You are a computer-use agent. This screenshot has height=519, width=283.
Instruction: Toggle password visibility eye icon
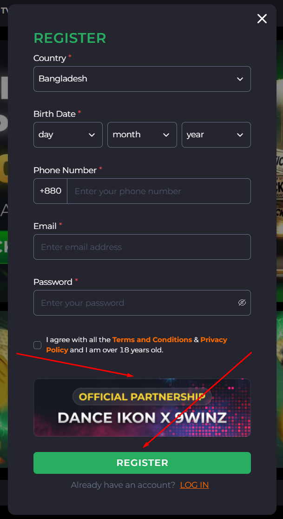click(242, 303)
